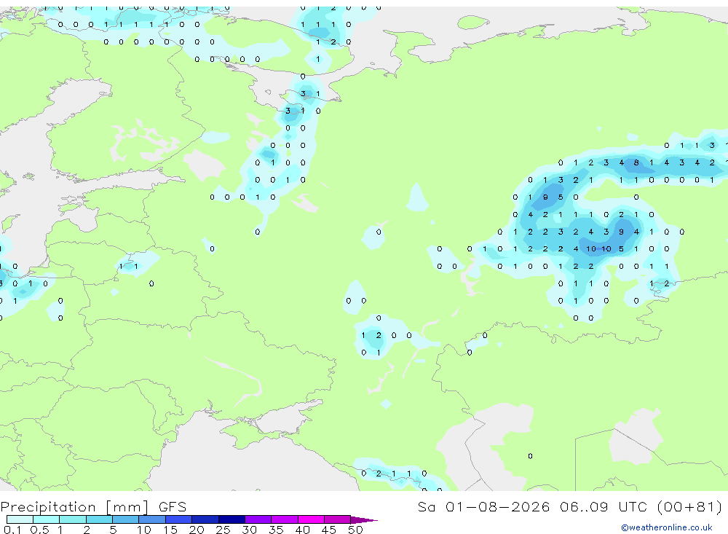Click the 1–2 mm legend swatch
728x534 pixels.
(73, 519)
